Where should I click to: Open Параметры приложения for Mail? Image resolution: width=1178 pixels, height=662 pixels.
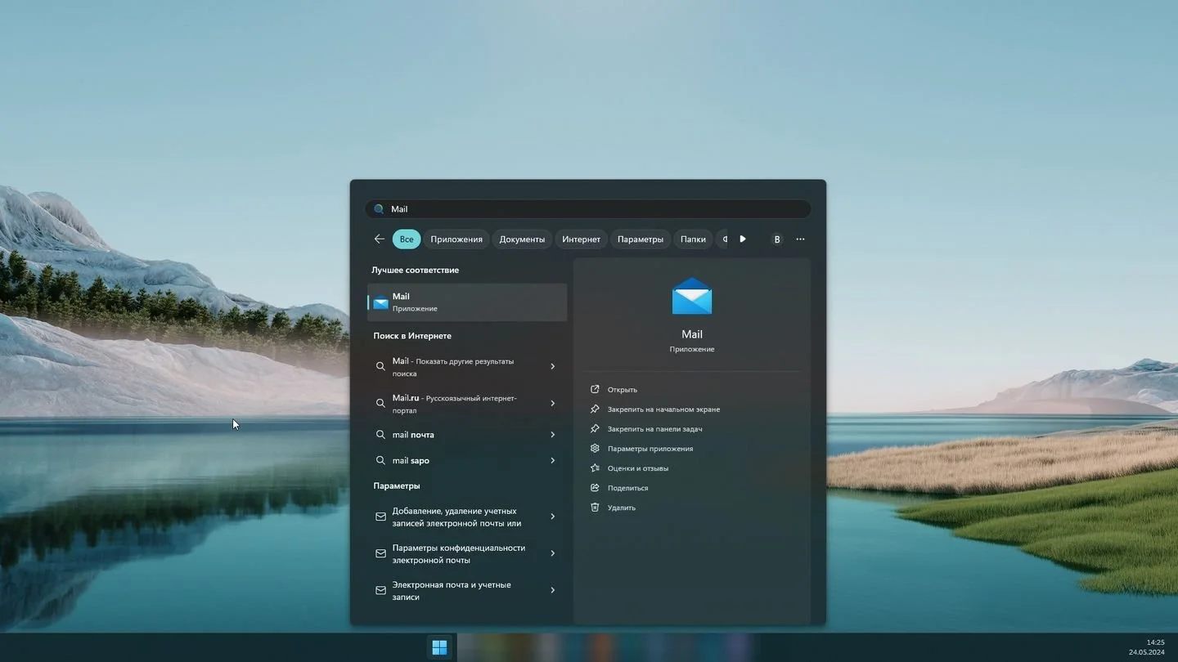[650, 449]
